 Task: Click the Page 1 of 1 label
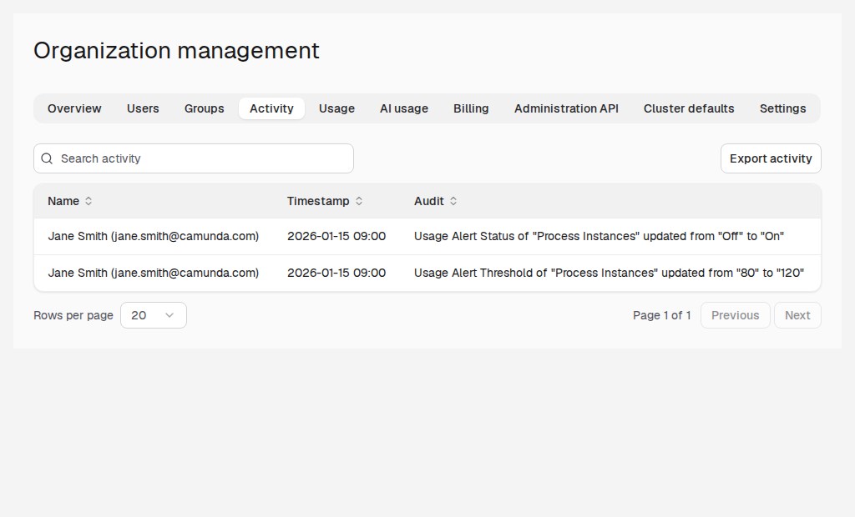point(661,315)
